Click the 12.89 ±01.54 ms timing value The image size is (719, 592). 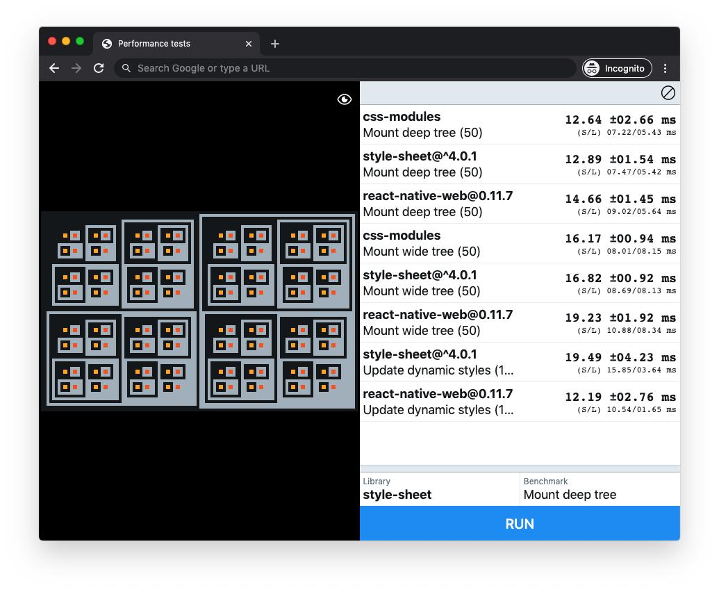(x=620, y=159)
